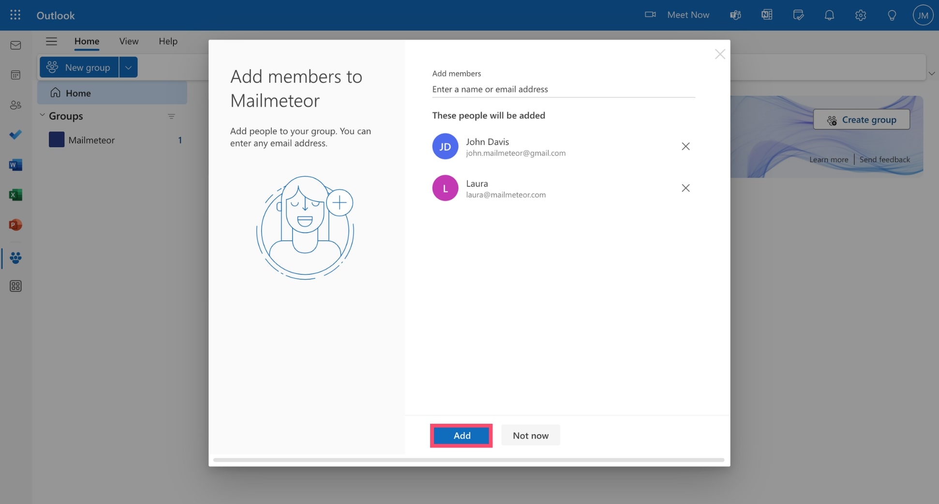Screen dimensions: 939x504
Task: Open the More apps icon
Action: tap(15, 286)
